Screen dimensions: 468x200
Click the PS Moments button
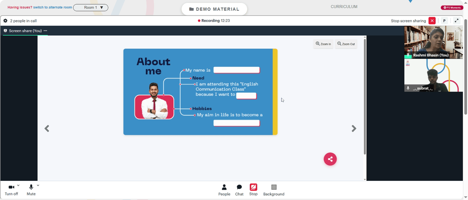click(x=452, y=8)
